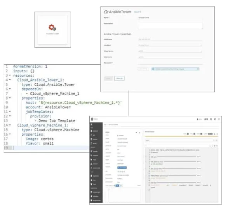Click the Name field in AnsibleTower form
Image resolution: width=226 pixels, height=208 pixels.
tap(170, 18)
